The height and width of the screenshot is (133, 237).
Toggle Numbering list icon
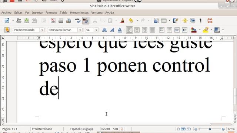[x=162, y=30]
